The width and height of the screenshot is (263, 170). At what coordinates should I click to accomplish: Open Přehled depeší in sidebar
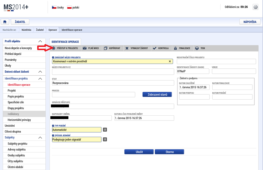(x=24, y=54)
